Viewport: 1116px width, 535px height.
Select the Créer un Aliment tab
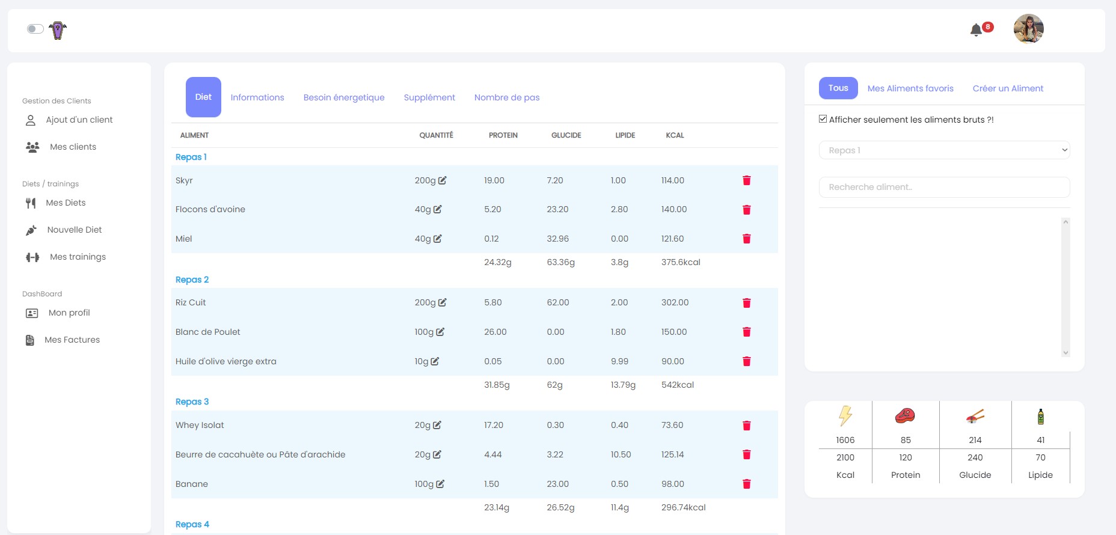[1008, 88]
